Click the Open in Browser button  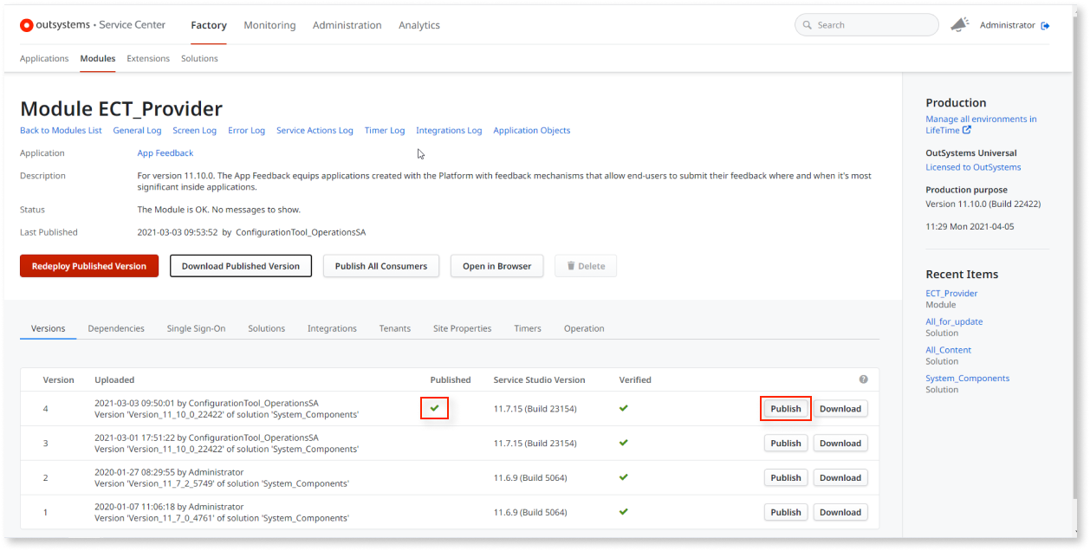point(496,266)
